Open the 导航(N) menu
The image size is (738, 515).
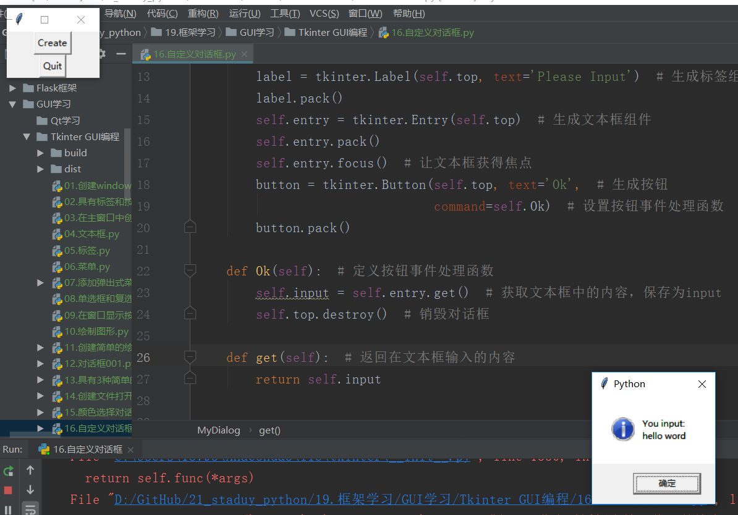coord(121,14)
